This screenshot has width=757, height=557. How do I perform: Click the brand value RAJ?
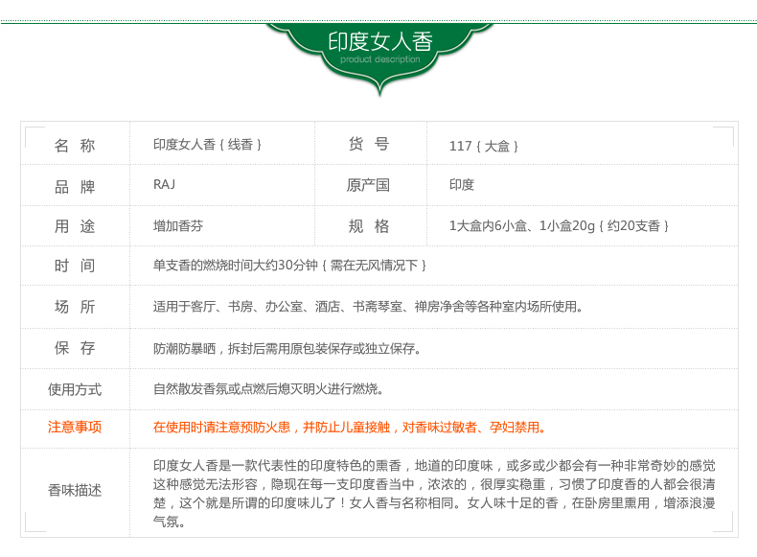pyautogui.click(x=164, y=184)
